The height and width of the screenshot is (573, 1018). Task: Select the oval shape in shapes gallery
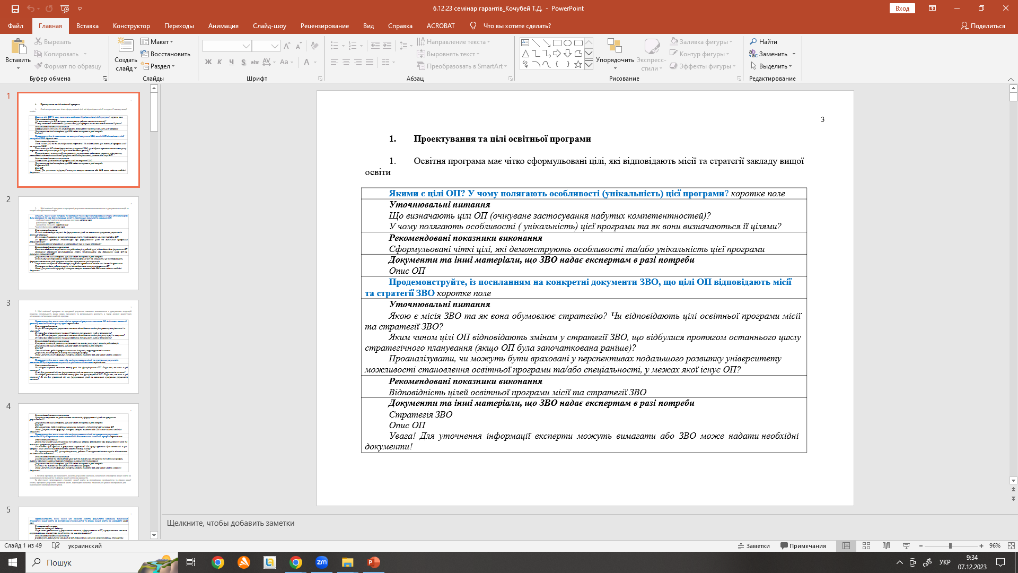[567, 43]
